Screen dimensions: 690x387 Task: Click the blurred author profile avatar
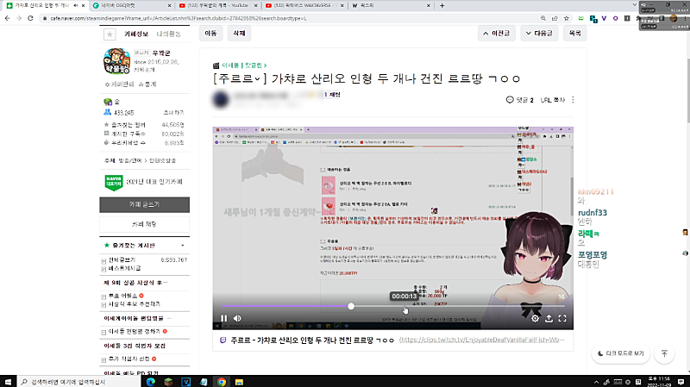tap(221, 99)
